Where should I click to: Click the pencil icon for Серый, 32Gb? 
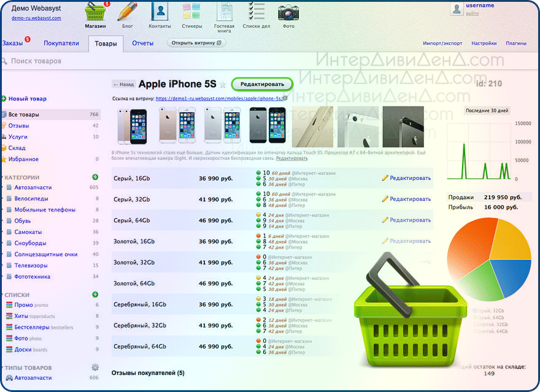[x=385, y=198]
